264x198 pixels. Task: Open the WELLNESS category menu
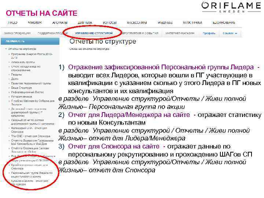click(165, 23)
